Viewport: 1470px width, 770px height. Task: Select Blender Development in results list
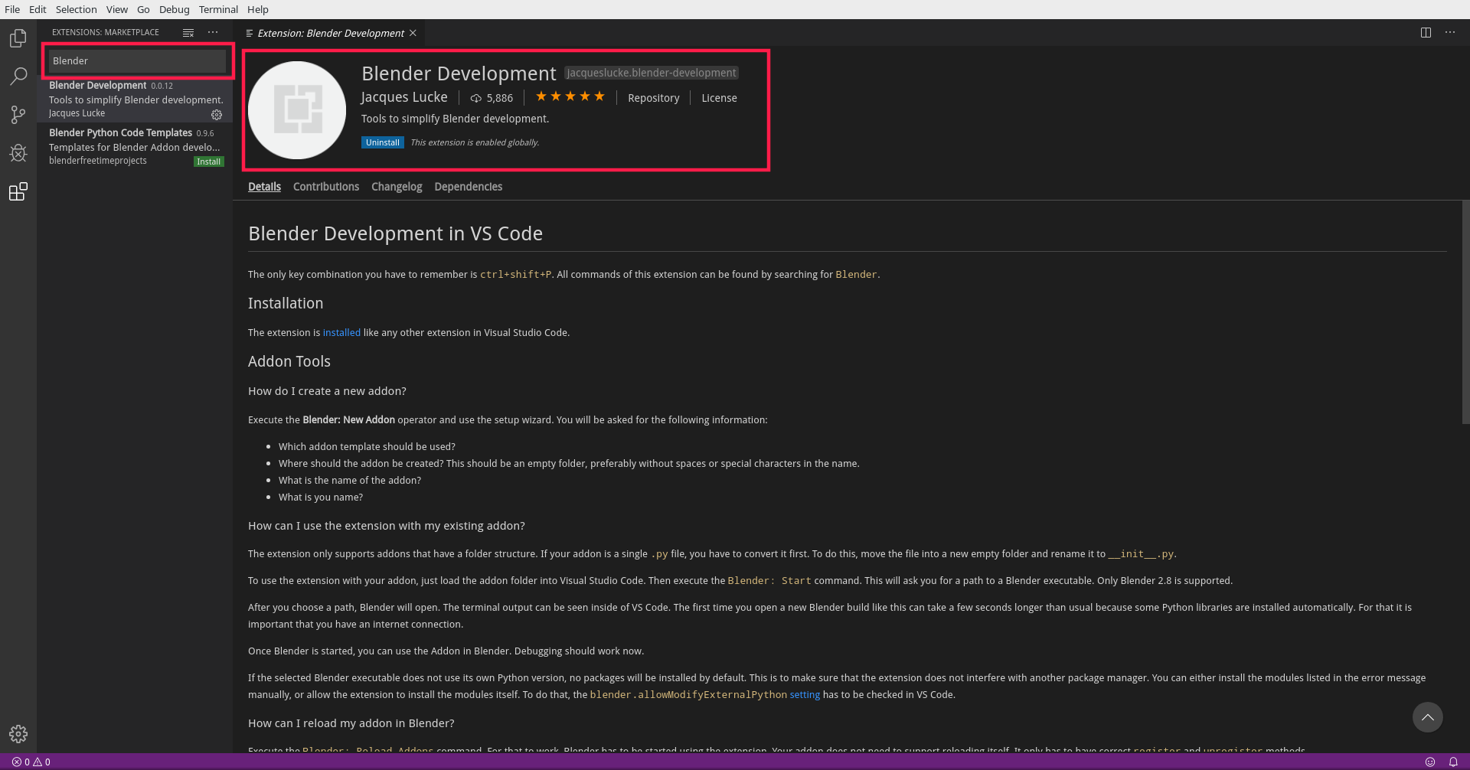tap(135, 99)
